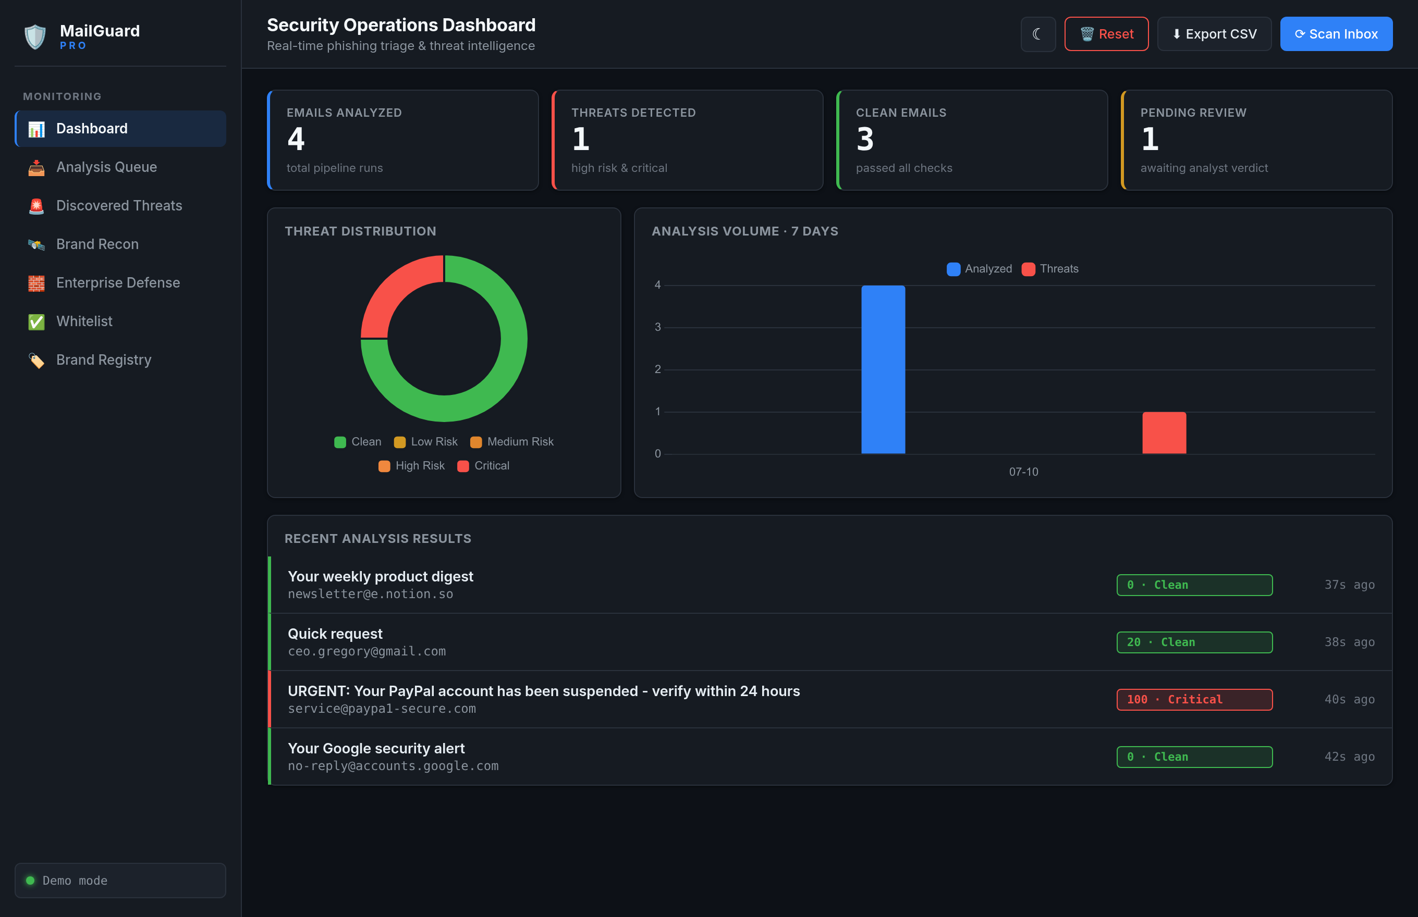The height and width of the screenshot is (917, 1418).
Task: Open the Clean Emails stat card
Action: pyautogui.click(x=972, y=140)
